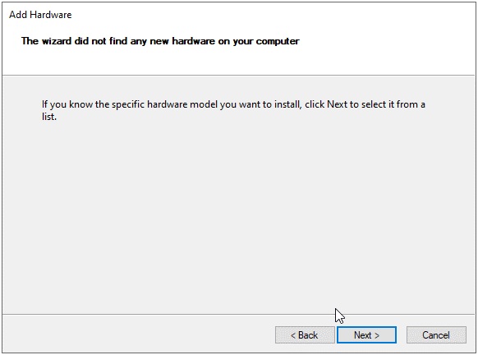The image size is (478, 355).
Task: Dismiss the wizard using Cancel
Action: coord(436,335)
